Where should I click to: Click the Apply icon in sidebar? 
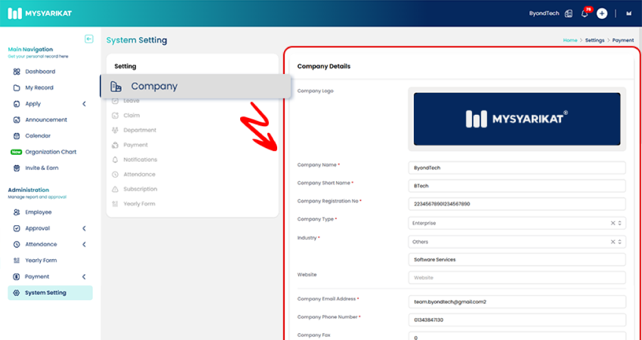tap(16, 104)
